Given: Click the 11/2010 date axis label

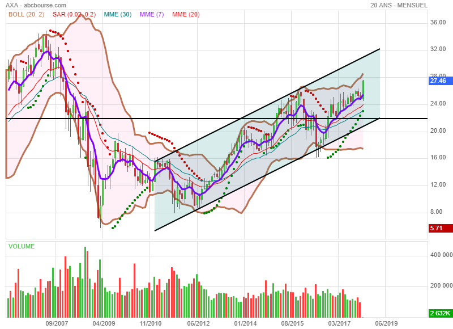Looking at the screenshot, I should point(151,323).
